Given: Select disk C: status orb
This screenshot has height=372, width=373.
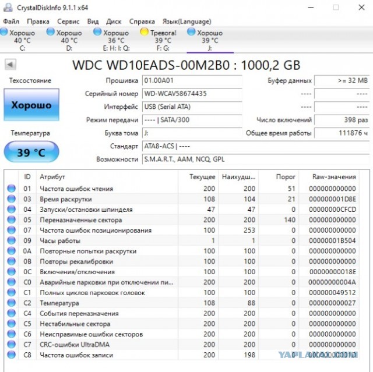Looking at the screenshot, I should pyautogui.click(x=4, y=32).
